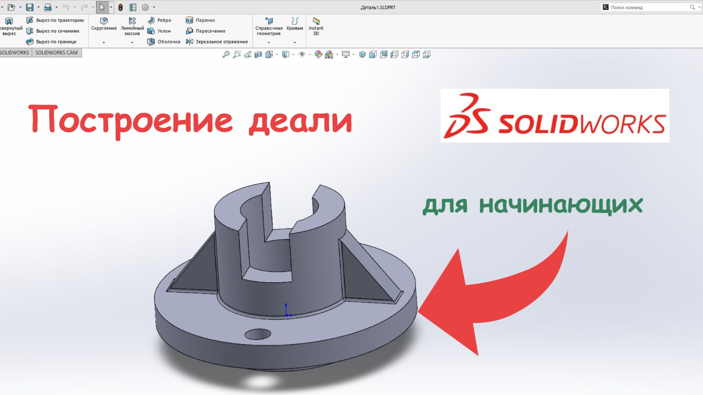Click the Zoom to Area icon
The width and height of the screenshot is (703, 395).
coord(237,54)
